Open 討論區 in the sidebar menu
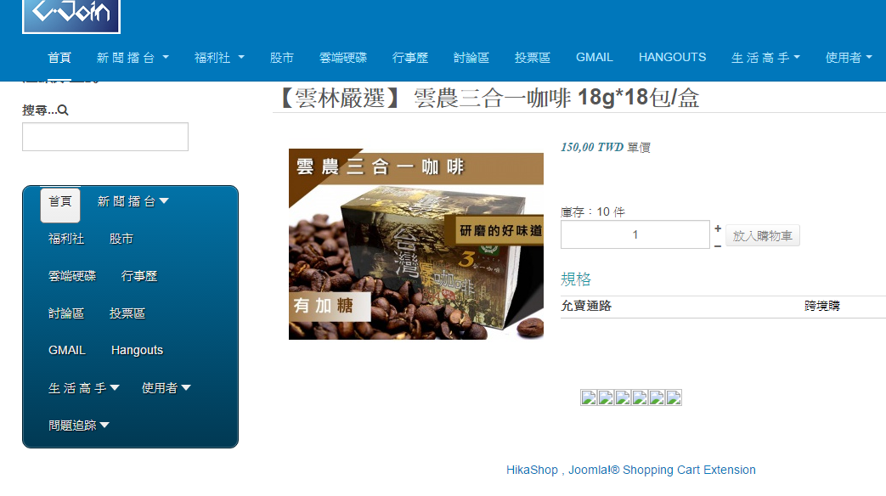This screenshot has width=886, height=496. pyautogui.click(x=66, y=313)
